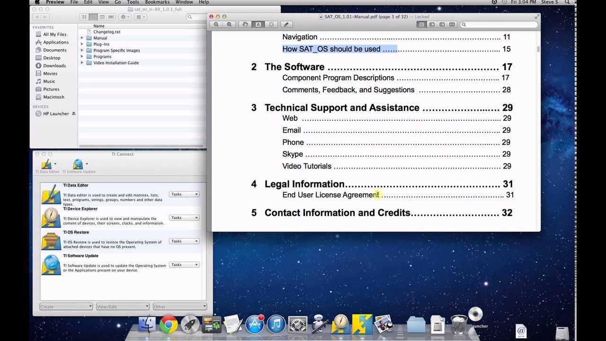Open Google Chrome from the Dock
The image size is (606, 341).
click(169, 324)
